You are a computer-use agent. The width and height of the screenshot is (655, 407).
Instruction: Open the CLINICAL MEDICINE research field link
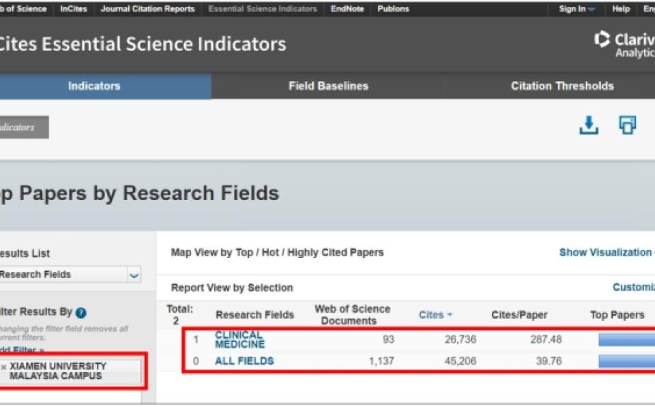(x=239, y=339)
